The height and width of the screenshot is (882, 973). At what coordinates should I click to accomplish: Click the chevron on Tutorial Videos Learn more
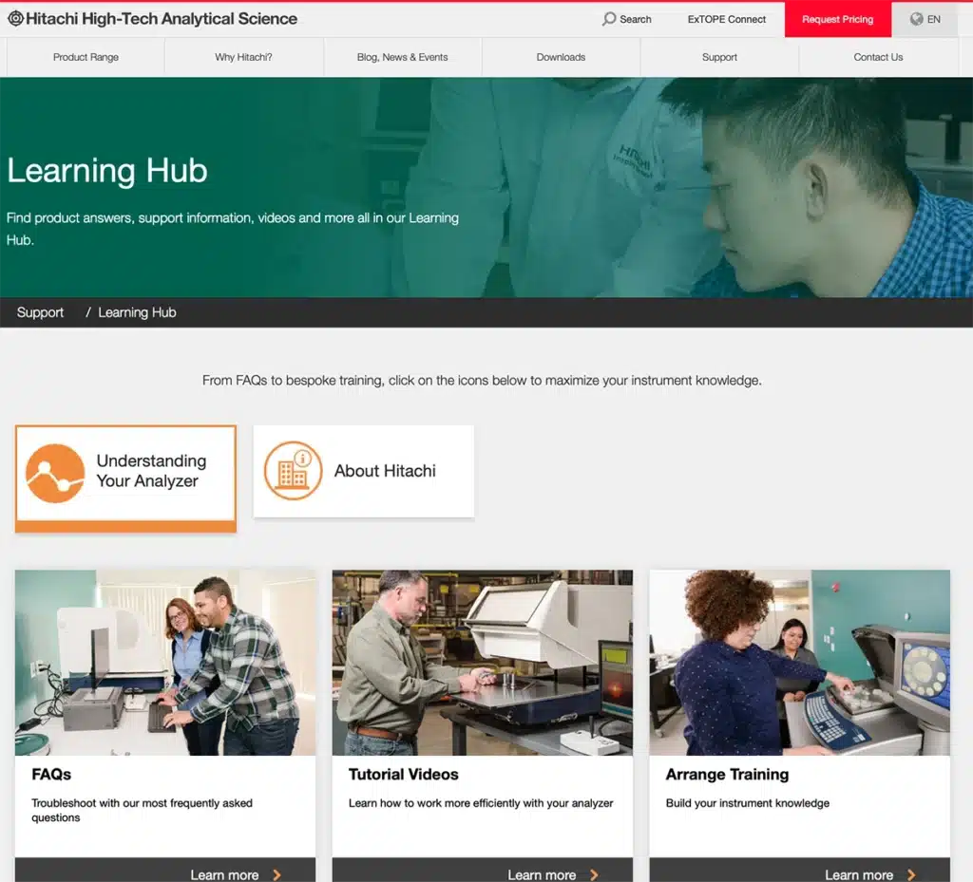(594, 875)
